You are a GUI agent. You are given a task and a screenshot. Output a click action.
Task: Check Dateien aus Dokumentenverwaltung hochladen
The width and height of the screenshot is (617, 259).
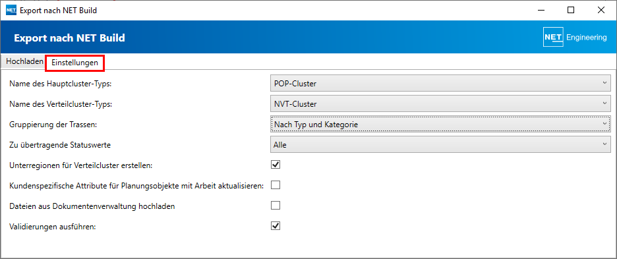[x=276, y=206]
